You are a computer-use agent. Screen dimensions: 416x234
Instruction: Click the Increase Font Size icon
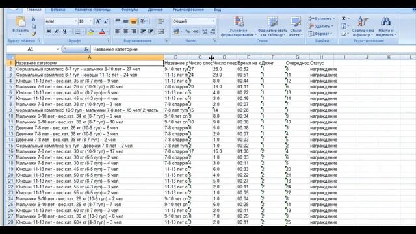click(98, 21)
